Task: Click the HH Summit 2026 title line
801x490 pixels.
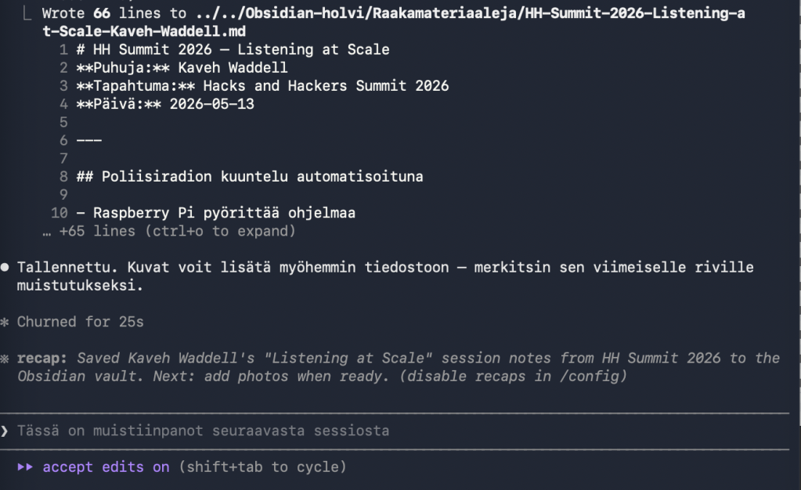Action: [233, 49]
